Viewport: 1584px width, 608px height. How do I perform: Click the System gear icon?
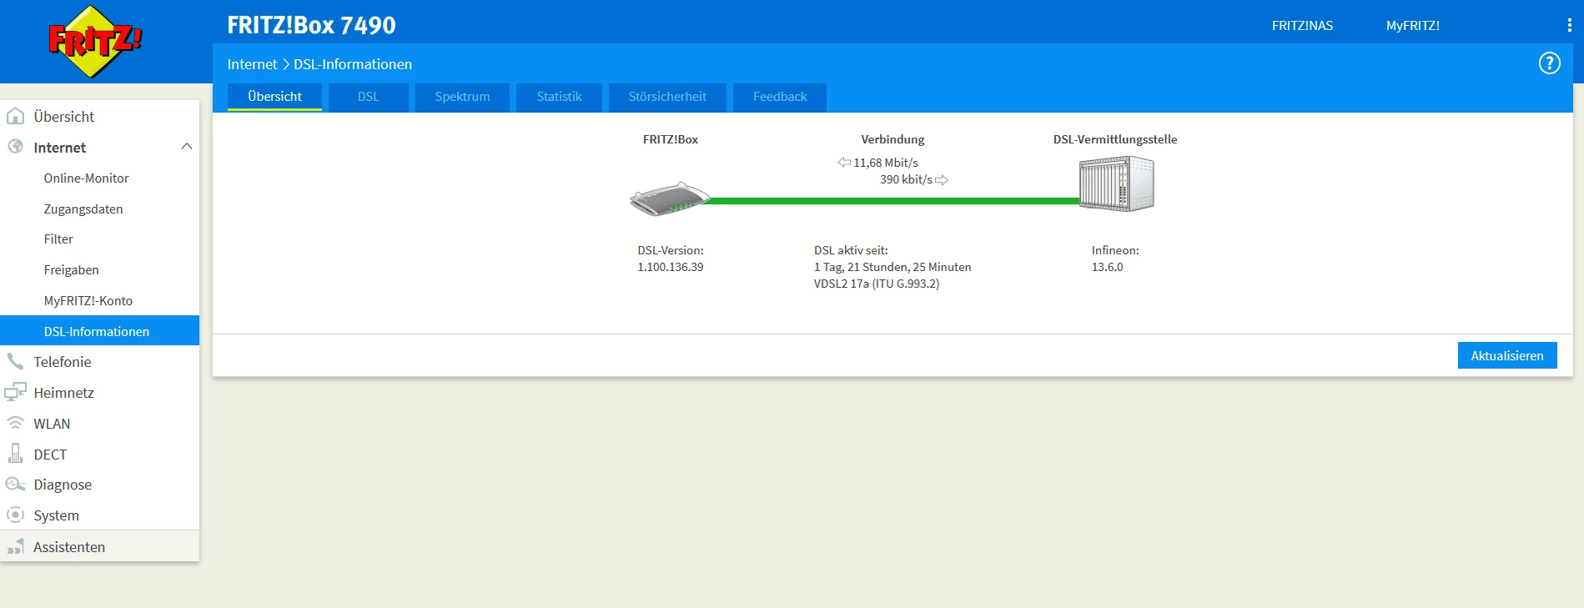point(15,515)
